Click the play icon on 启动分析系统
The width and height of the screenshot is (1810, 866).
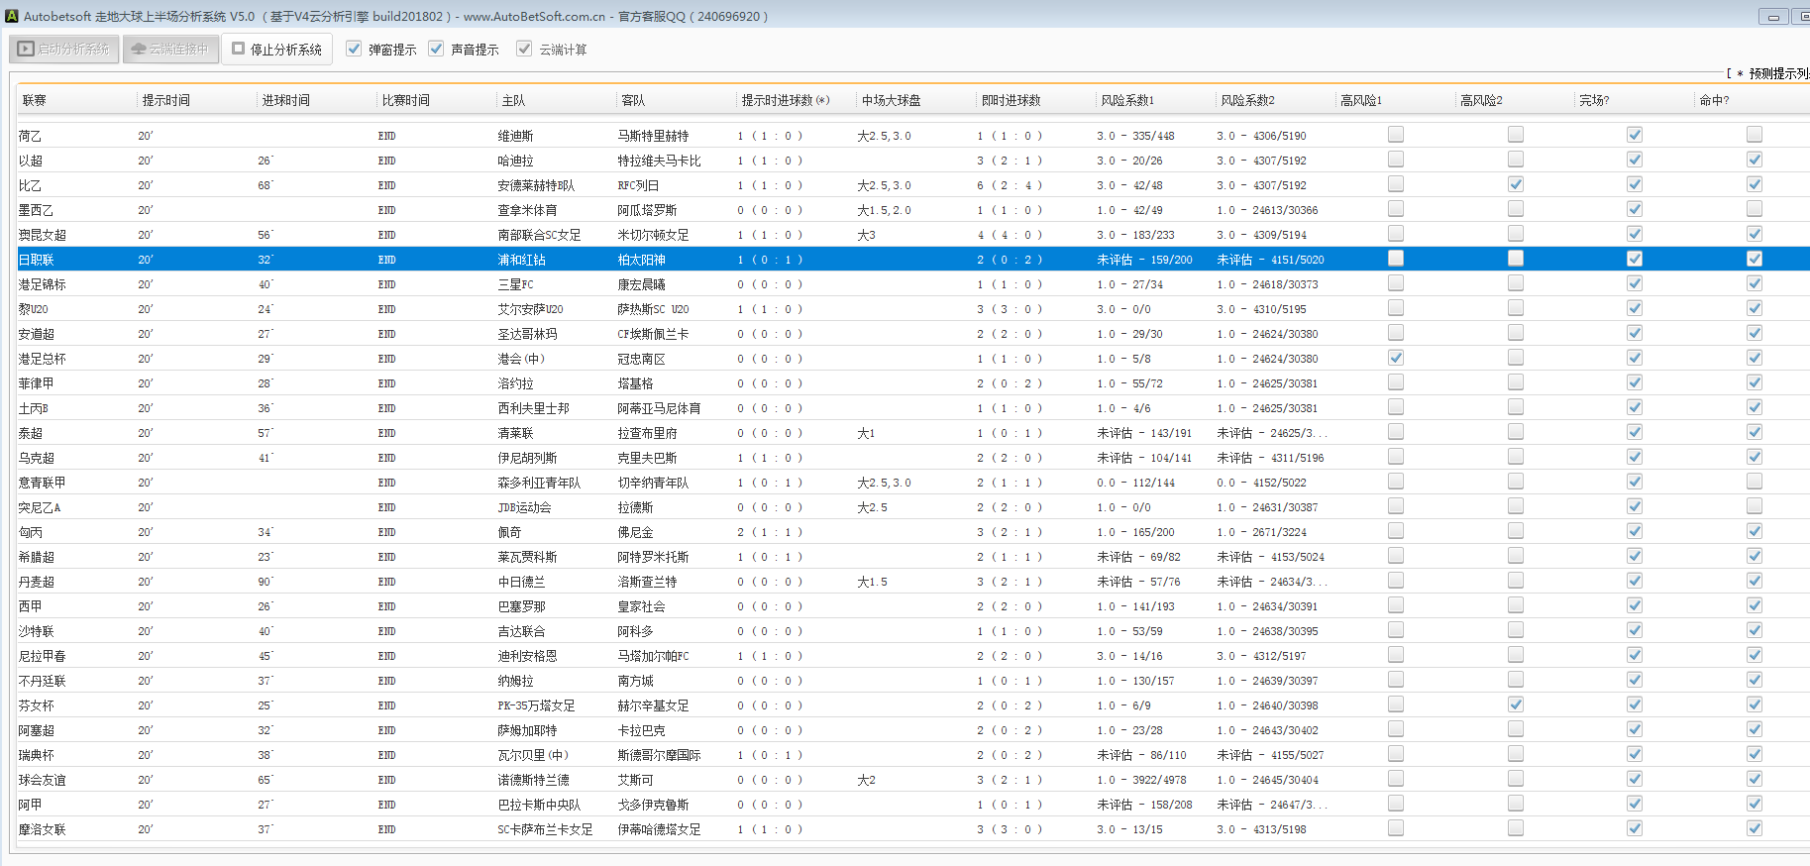[26, 49]
